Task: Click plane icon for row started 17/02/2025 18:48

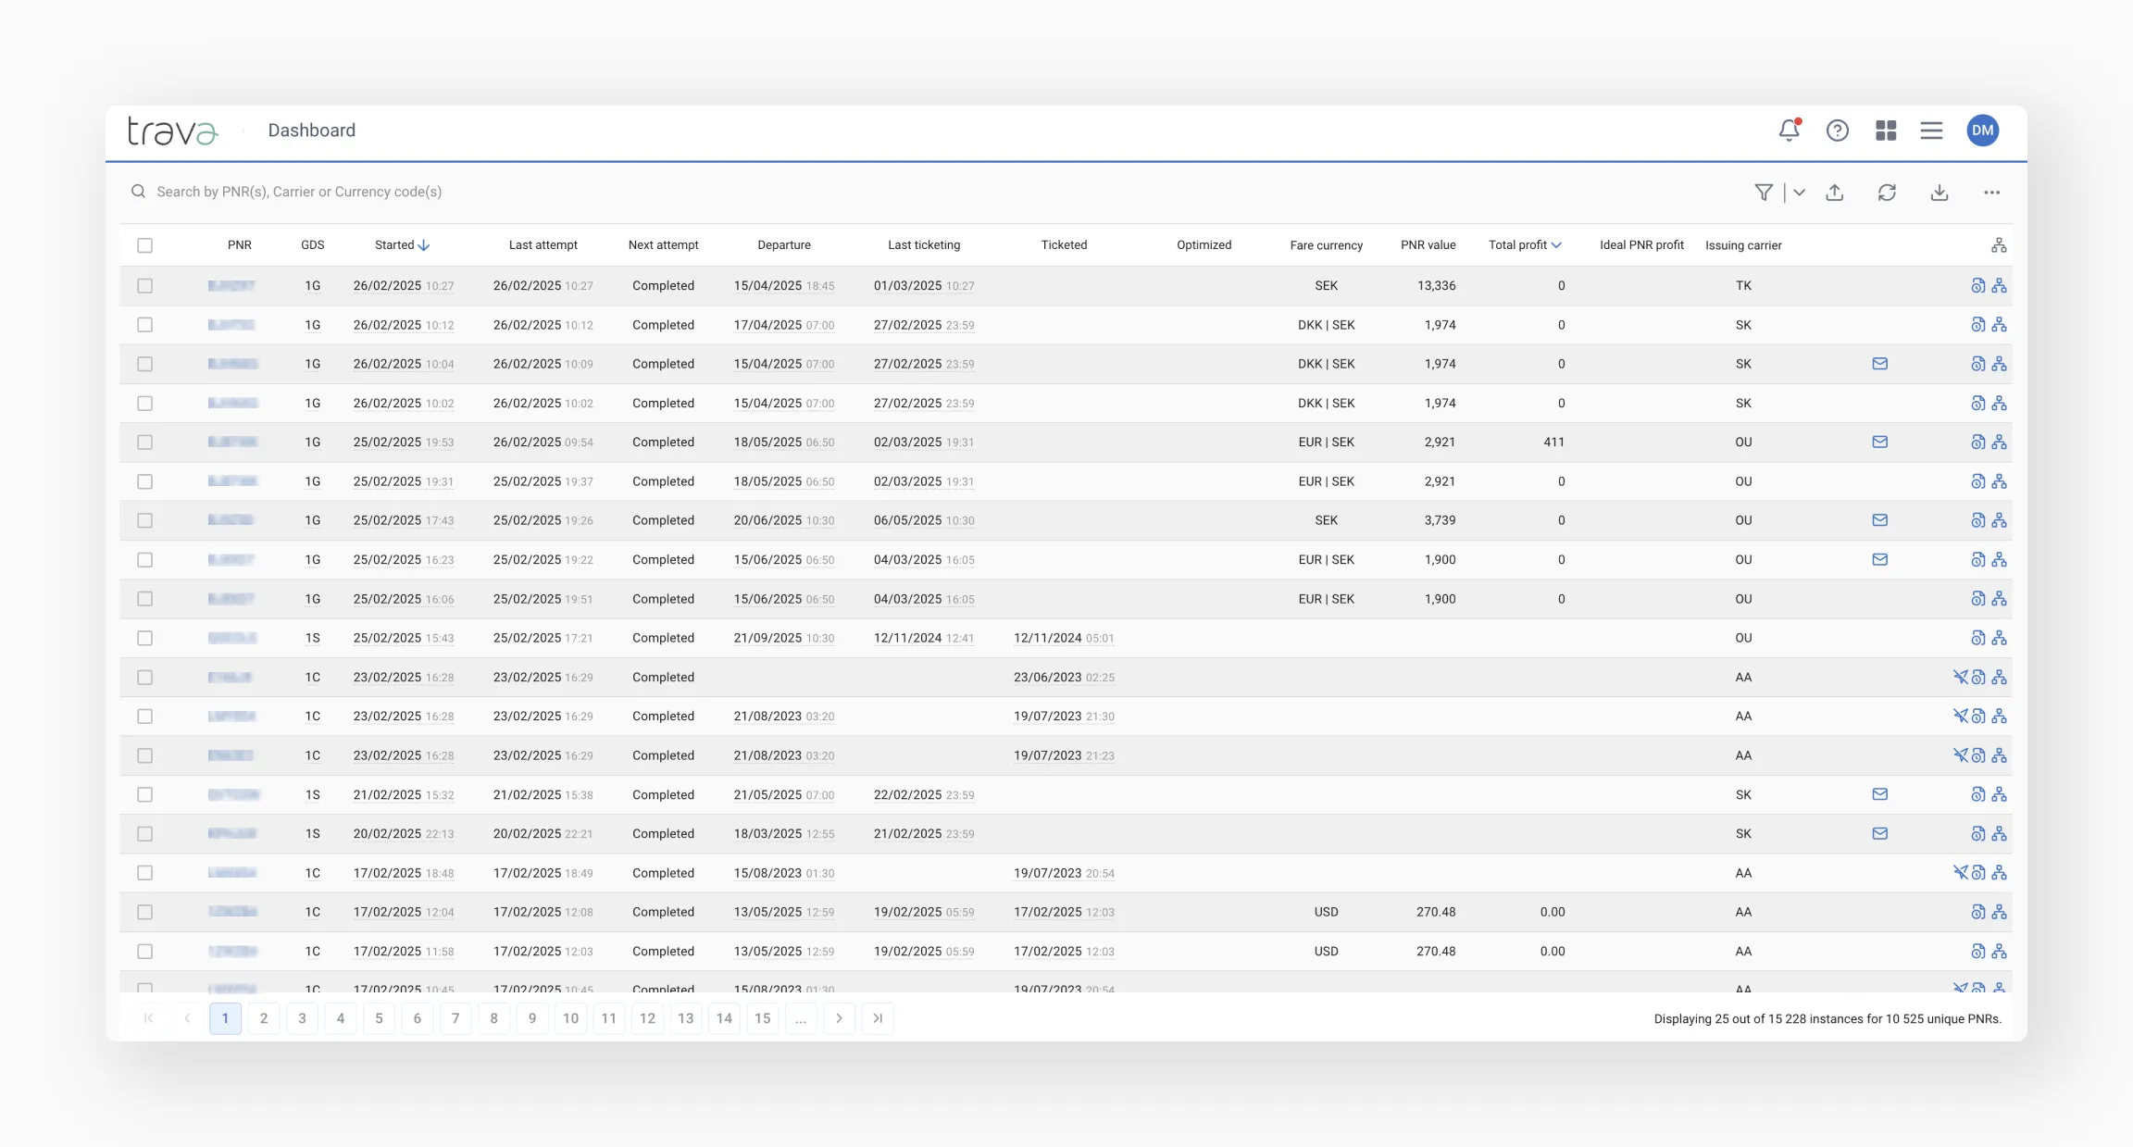Action: click(x=1960, y=873)
